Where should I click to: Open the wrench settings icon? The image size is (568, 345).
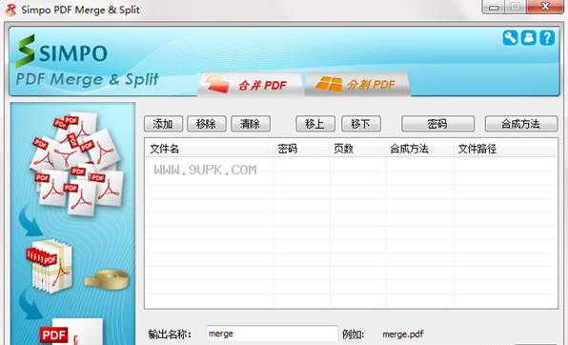click(510, 38)
